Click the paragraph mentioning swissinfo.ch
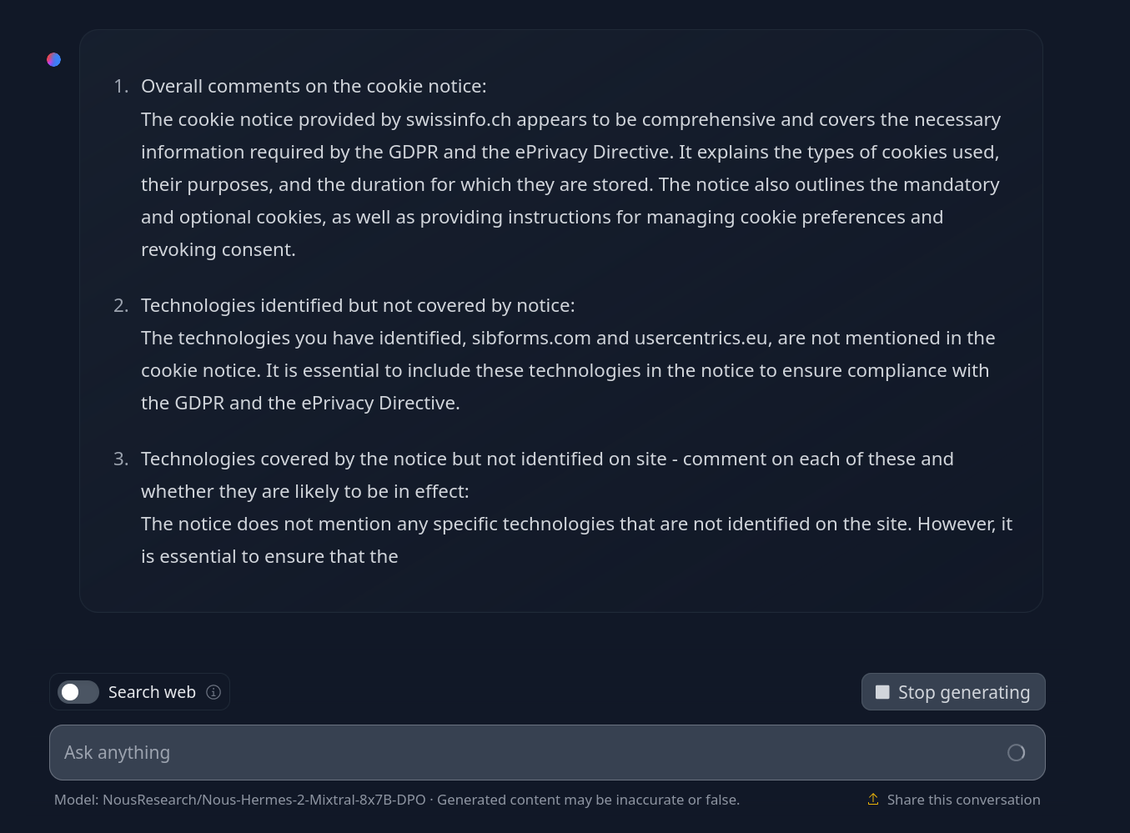Viewport: 1130px width, 833px height. point(570,184)
